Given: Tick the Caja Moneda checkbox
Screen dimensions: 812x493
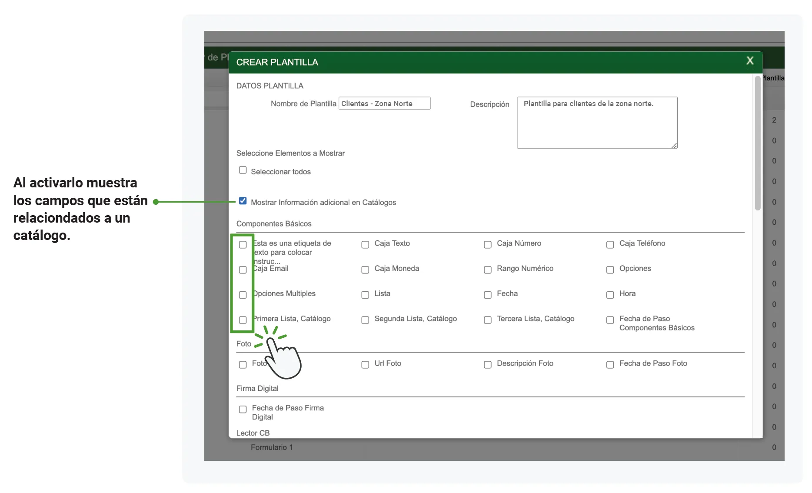Looking at the screenshot, I should (365, 270).
